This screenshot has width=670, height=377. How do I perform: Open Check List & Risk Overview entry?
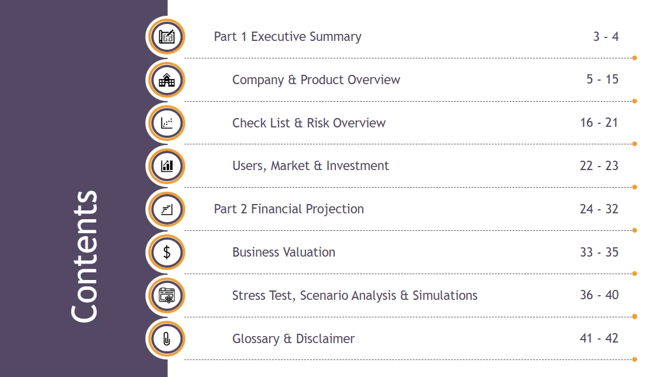[309, 123]
